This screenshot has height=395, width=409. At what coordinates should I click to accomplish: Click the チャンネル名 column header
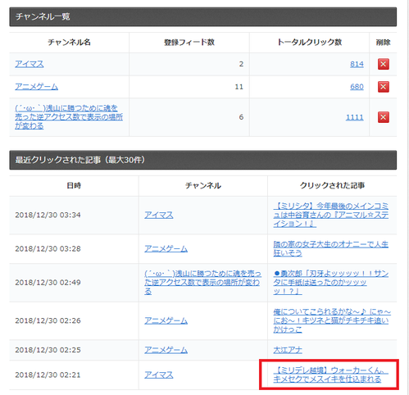tap(69, 43)
